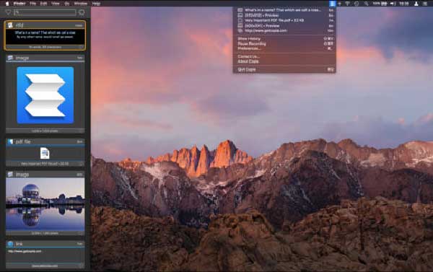This screenshot has width=433, height=272.
Task: Open Preferences… from the Copied menu
Action: tap(284, 48)
